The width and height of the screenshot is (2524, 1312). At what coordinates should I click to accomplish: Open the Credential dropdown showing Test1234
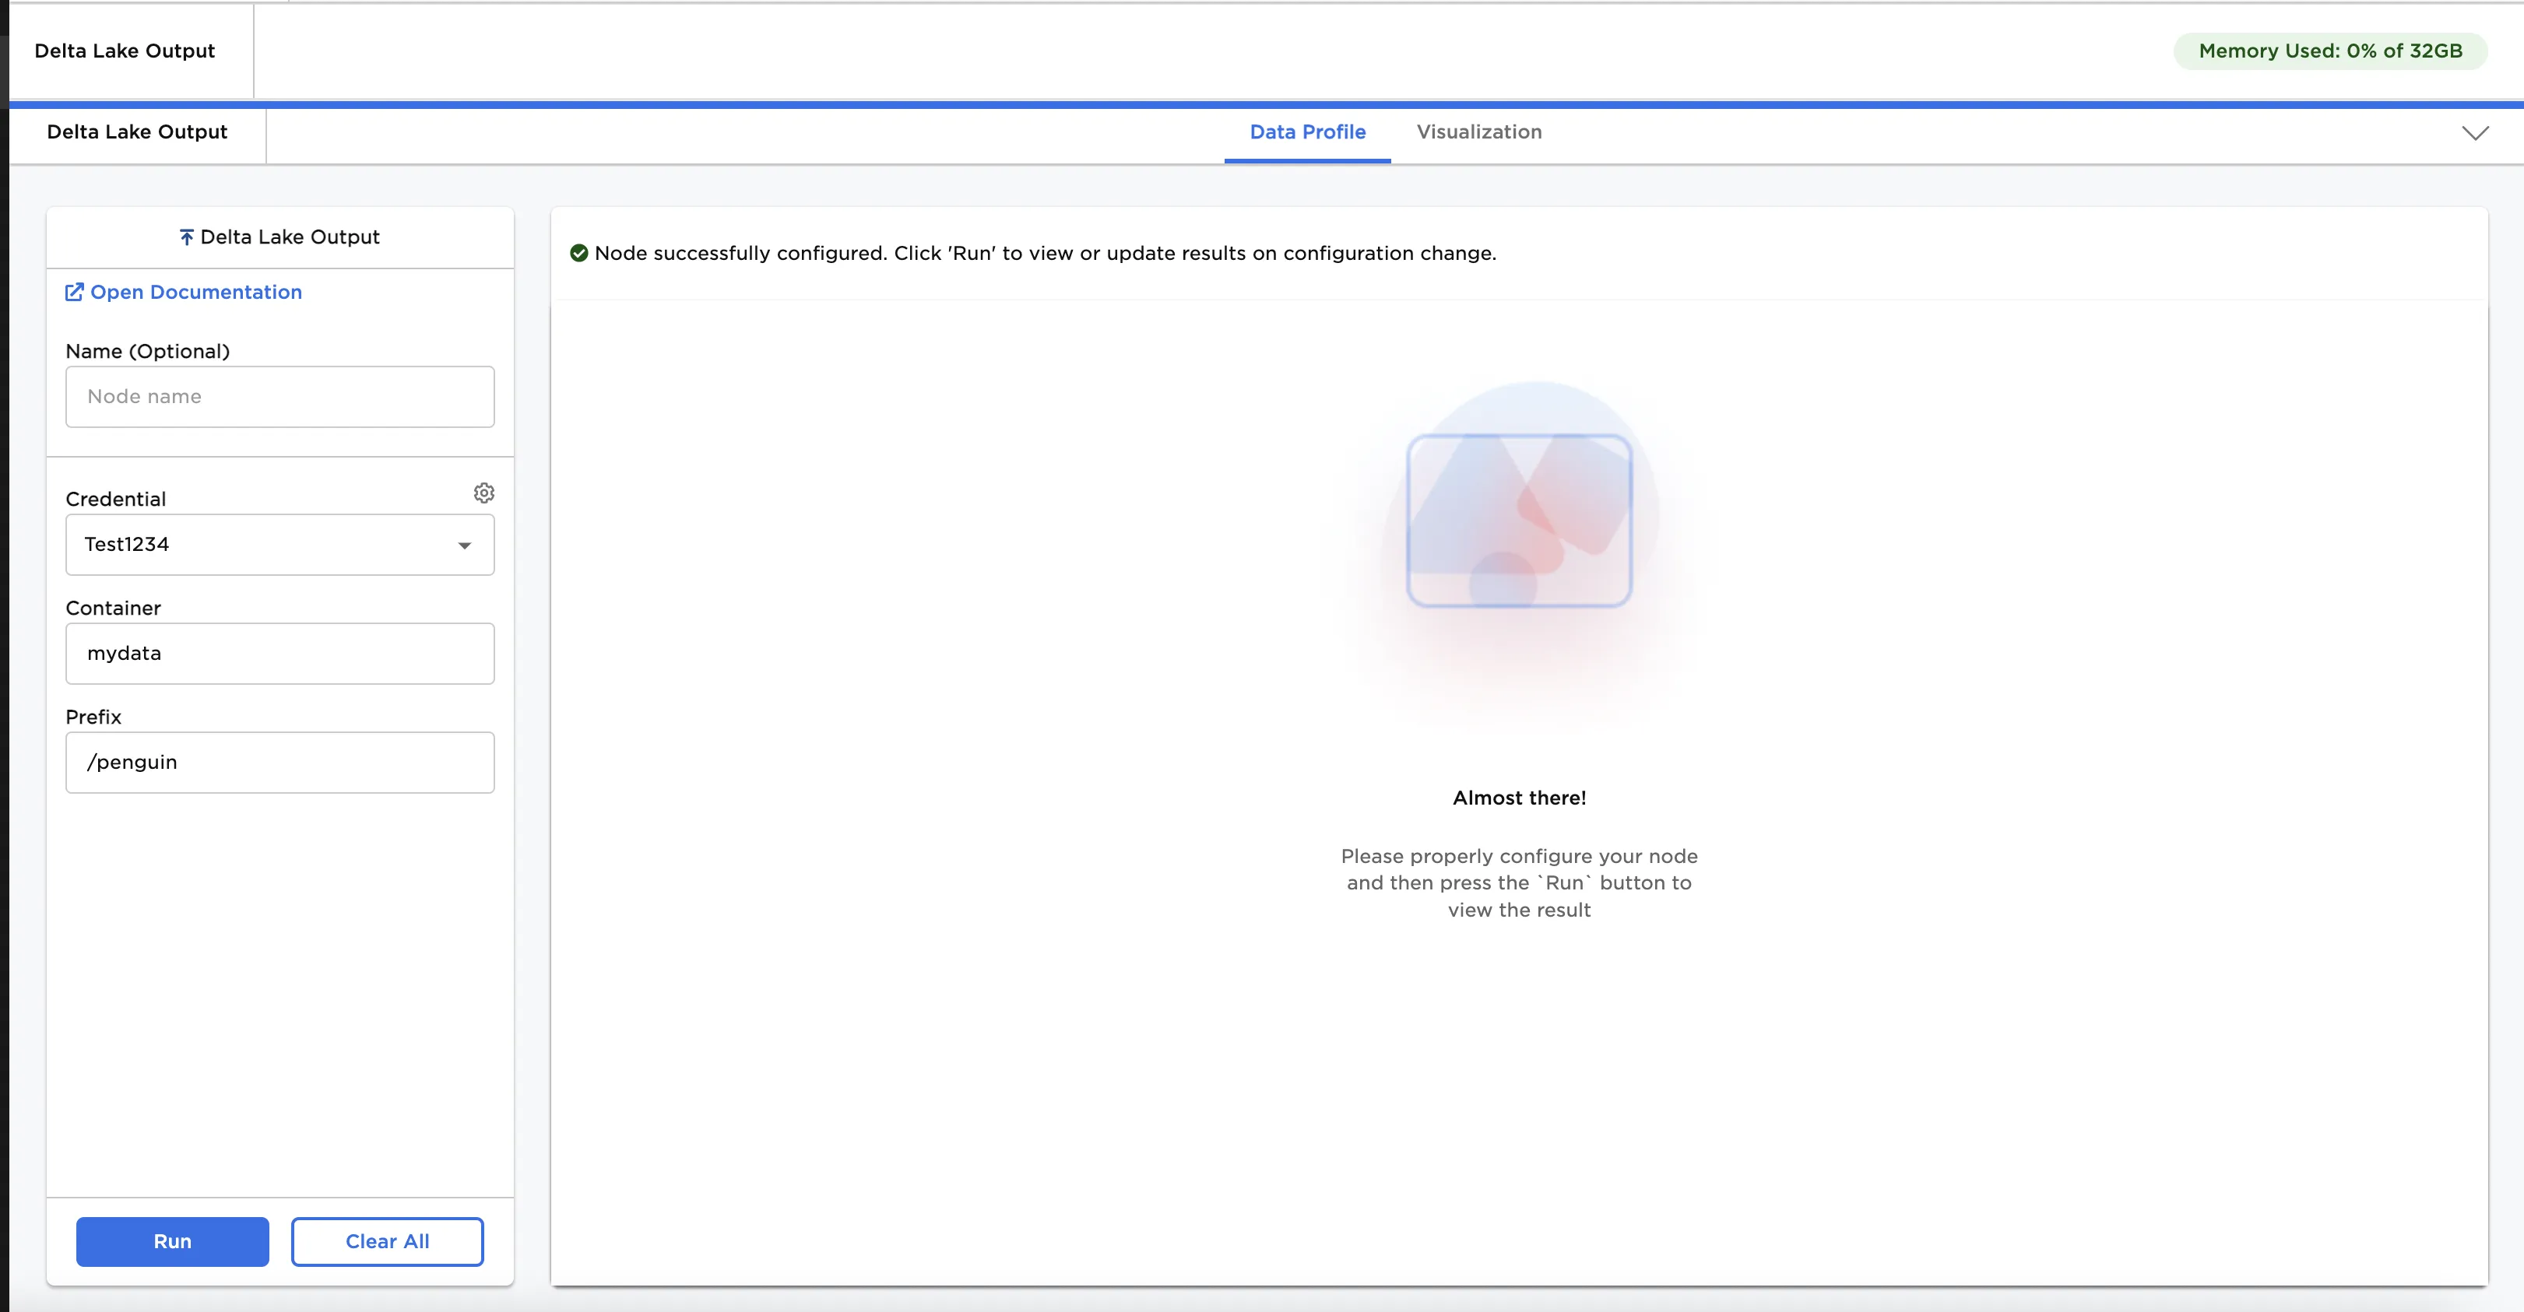[x=265, y=545]
